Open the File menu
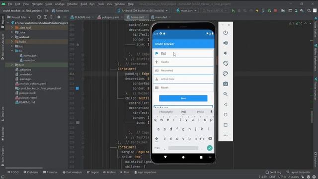 click(x=10, y=4)
